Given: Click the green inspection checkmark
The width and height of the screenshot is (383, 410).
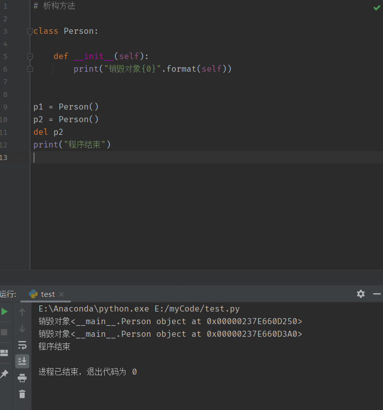Looking at the screenshot, I should click(376, 8).
